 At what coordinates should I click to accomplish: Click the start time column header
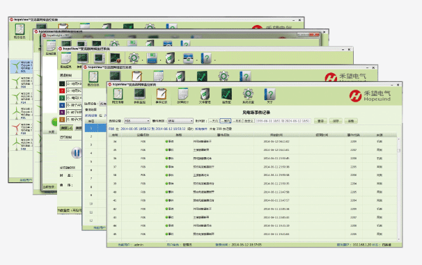(x=276, y=135)
